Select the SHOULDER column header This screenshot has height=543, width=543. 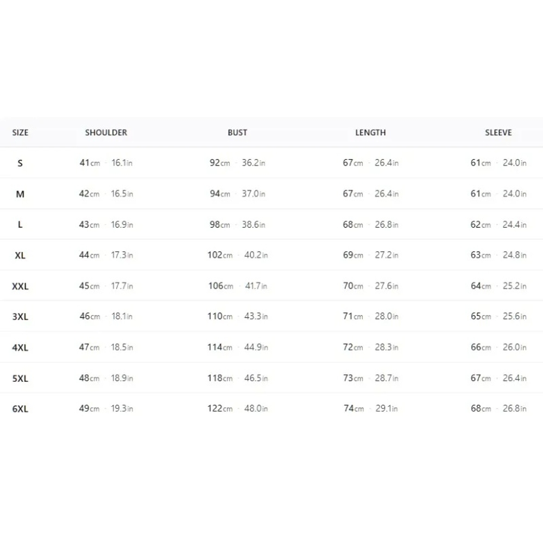click(x=106, y=132)
